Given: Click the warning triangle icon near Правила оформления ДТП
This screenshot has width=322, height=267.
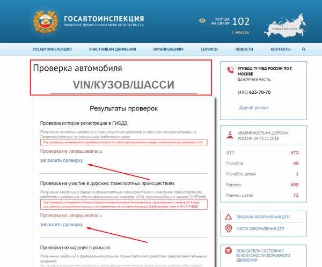Looking at the screenshot, I should 229,217.
